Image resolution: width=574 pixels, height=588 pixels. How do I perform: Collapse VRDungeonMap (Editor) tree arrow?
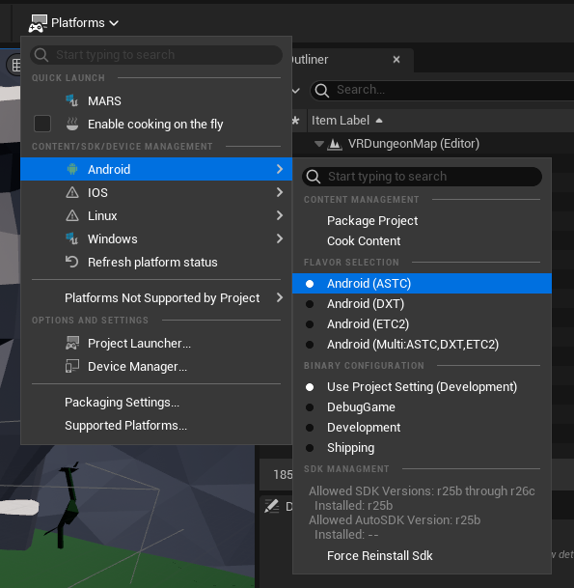click(319, 144)
